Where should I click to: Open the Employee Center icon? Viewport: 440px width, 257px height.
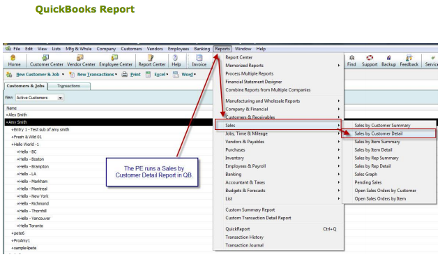(114, 58)
